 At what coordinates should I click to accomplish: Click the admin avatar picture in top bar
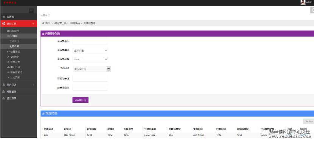[x=303, y=2]
